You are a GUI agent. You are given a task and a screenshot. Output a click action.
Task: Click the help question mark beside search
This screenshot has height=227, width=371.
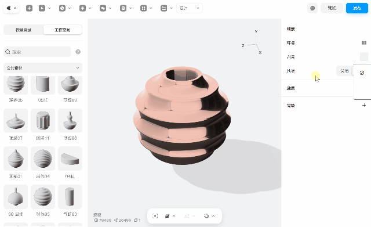[78, 52]
